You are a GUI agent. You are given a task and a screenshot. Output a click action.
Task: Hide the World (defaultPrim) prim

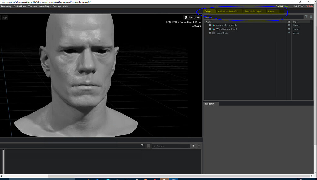coord(289,29)
